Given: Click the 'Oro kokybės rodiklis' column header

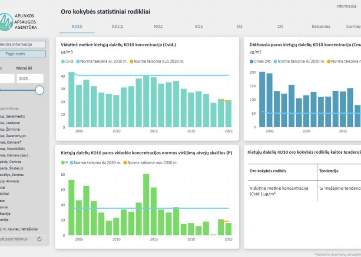Looking at the screenshot, I should pos(268,171).
